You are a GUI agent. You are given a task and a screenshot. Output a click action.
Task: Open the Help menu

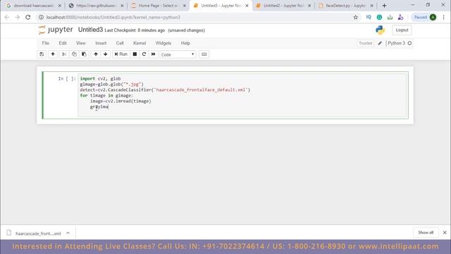pyautogui.click(x=185, y=43)
